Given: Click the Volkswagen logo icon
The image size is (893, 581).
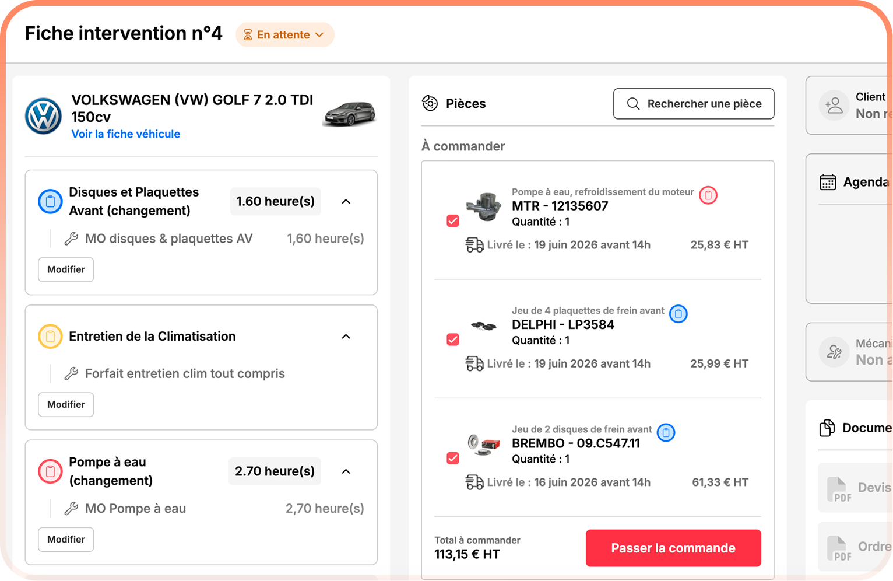Looking at the screenshot, I should 44,116.
